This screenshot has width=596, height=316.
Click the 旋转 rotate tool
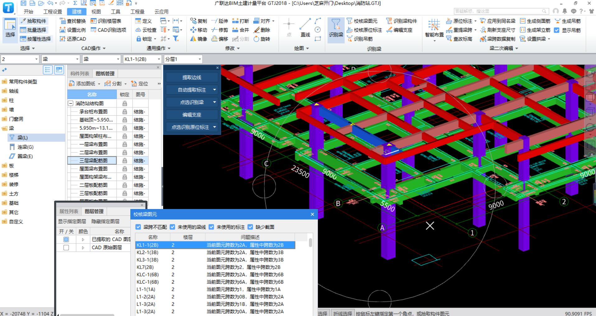[262, 39]
